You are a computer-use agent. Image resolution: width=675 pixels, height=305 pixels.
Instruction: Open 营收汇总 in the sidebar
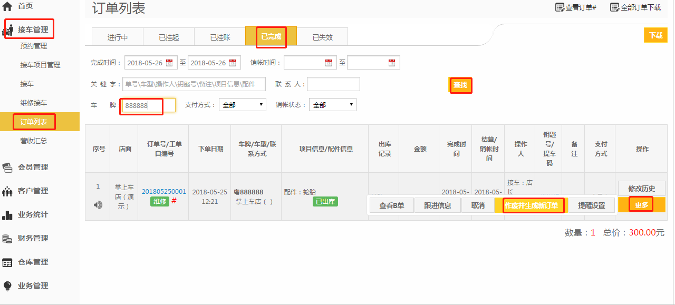(x=34, y=141)
